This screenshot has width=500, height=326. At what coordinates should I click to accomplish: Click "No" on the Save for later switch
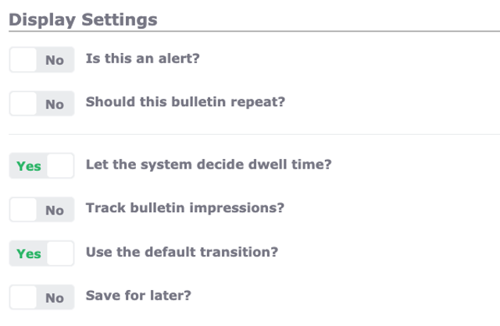point(55,297)
